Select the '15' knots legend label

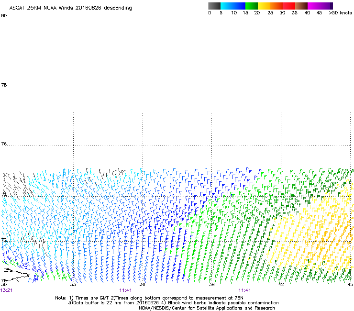[245, 13]
